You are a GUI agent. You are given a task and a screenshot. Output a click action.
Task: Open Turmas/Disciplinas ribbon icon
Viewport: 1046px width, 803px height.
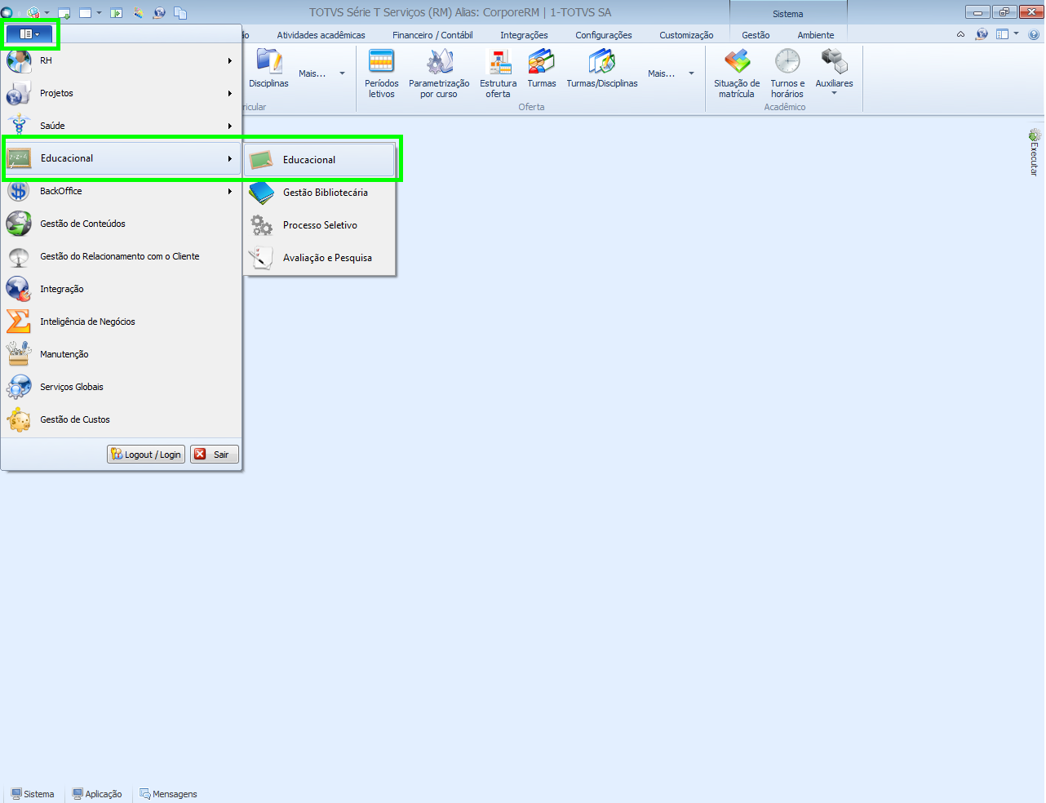click(x=602, y=69)
